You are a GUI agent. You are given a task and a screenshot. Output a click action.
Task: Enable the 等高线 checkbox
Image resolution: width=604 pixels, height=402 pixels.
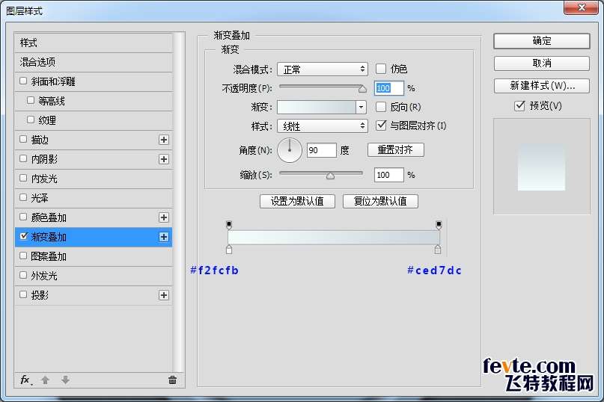click(x=31, y=100)
